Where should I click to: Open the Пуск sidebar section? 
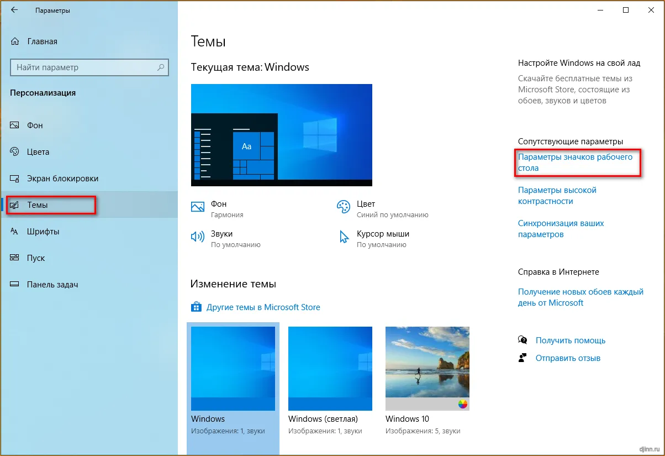click(x=36, y=258)
